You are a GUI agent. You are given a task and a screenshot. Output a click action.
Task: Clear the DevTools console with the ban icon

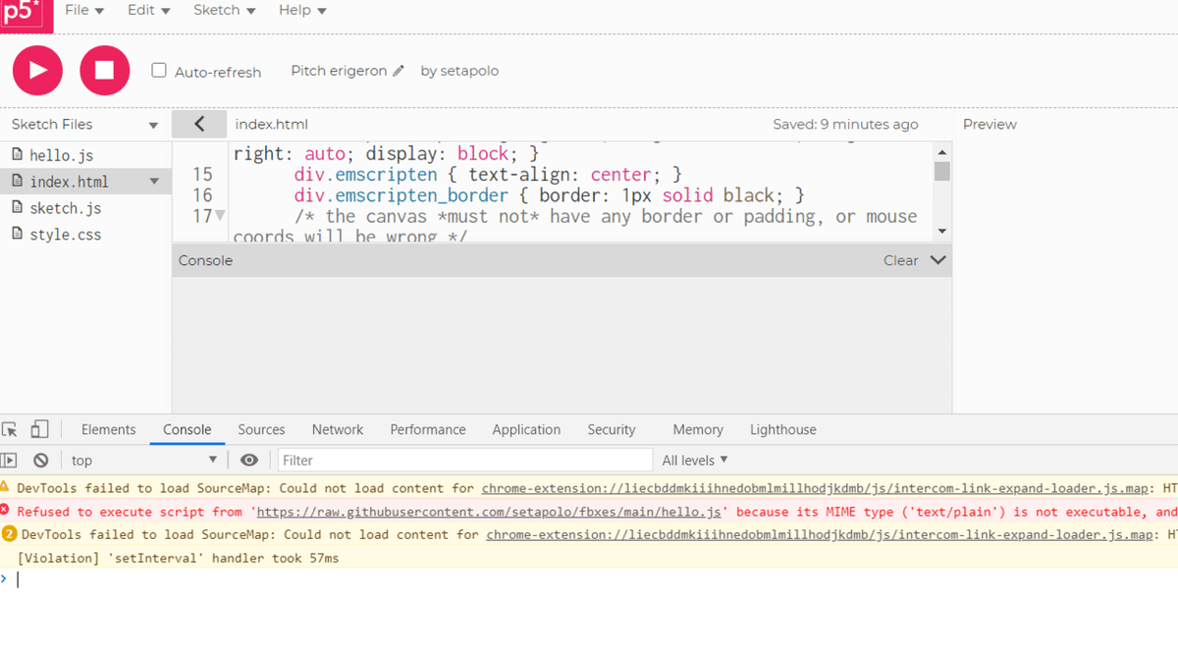tap(40, 460)
